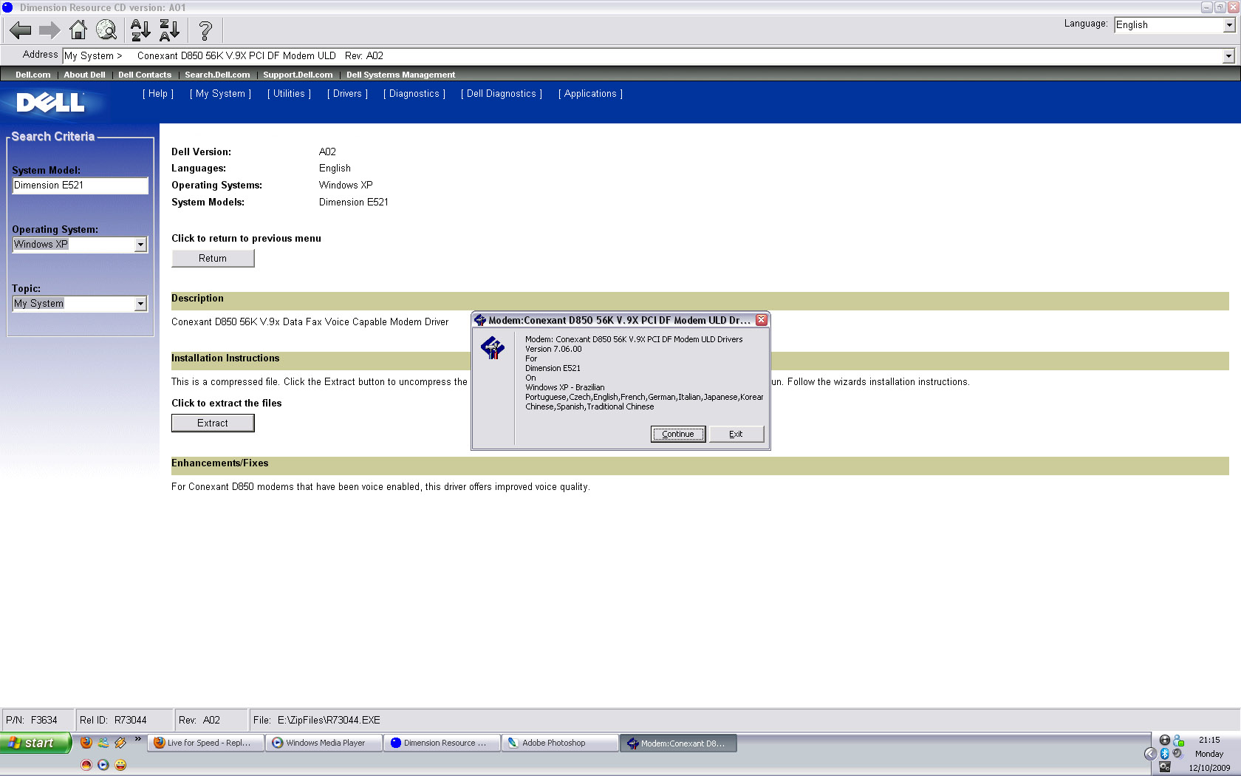
Task: Open the Language dropdown
Action: coord(1229,25)
